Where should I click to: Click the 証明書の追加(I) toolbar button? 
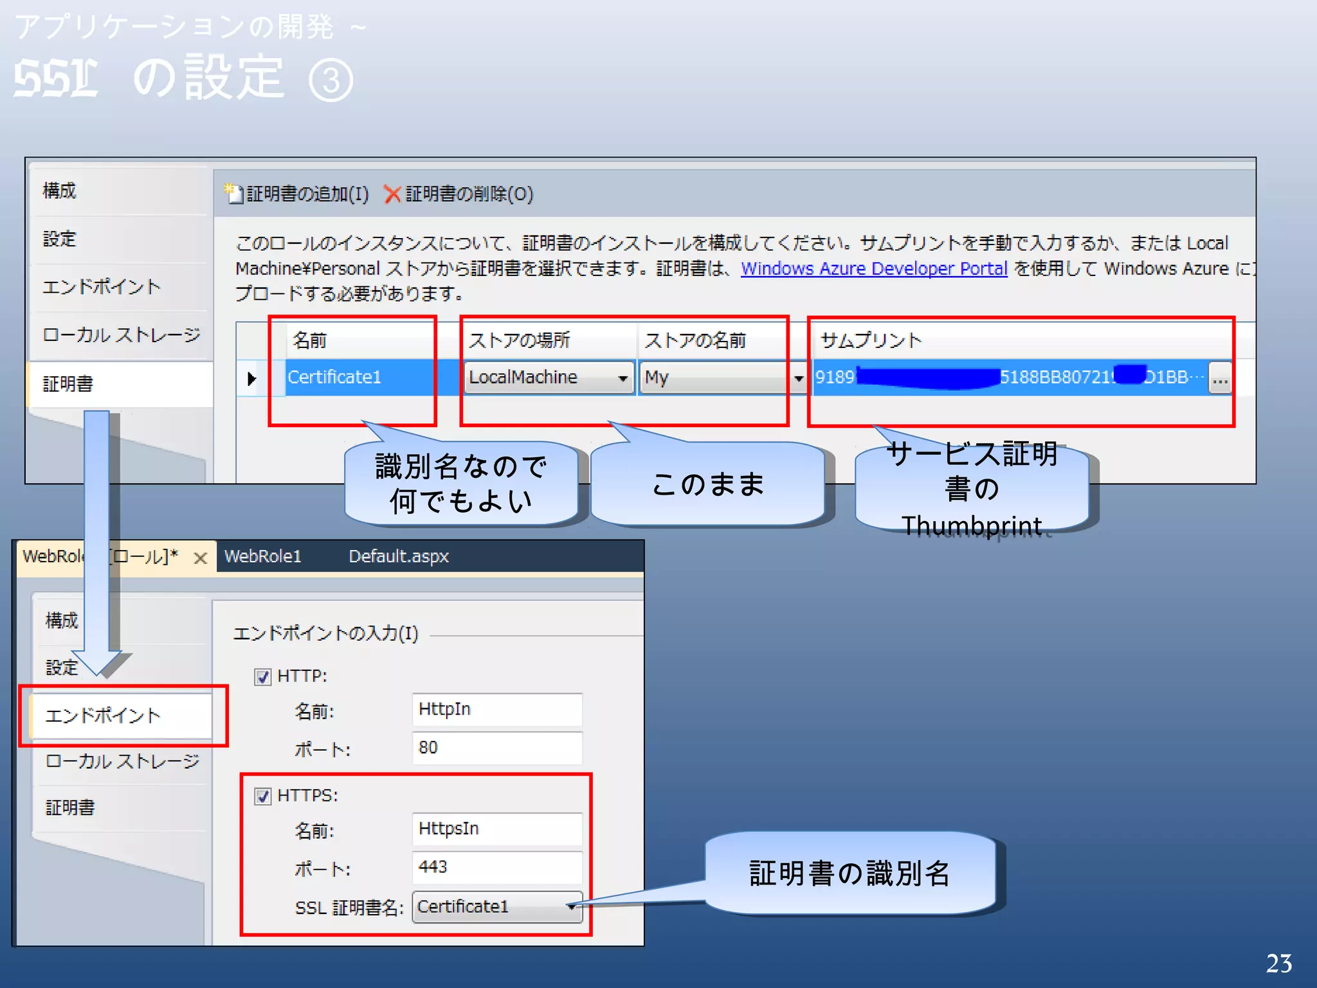pos(297,194)
